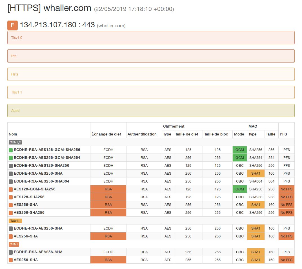Open the 'Pfs' alert box
The height and width of the screenshot is (269, 302).
coord(151,56)
